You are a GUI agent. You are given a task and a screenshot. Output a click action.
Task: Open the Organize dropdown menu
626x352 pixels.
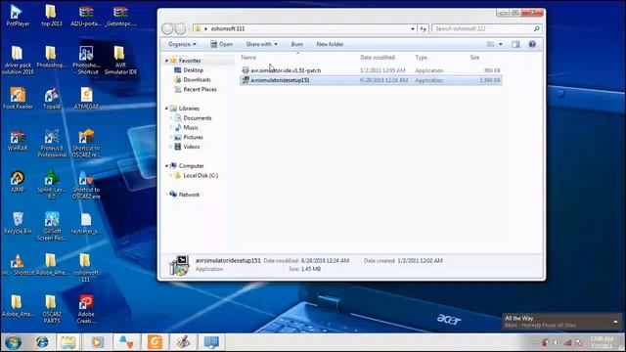pos(182,44)
